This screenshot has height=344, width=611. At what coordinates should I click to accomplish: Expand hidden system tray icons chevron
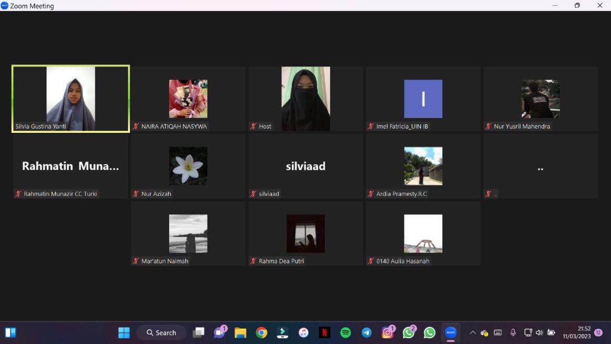[x=472, y=332]
